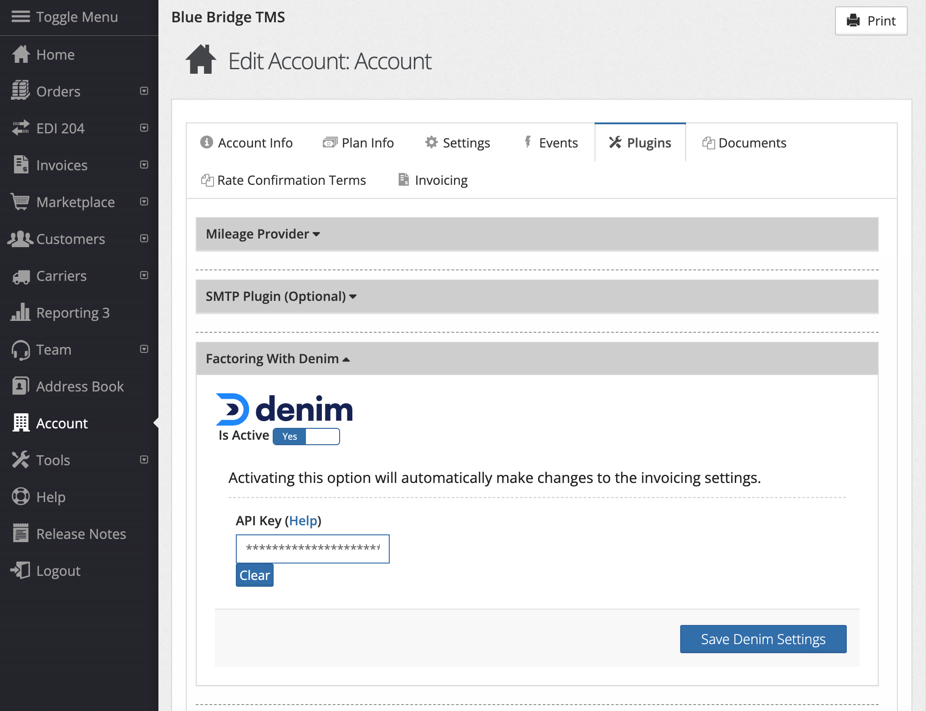Image resolution: width=926 pixels, height=711 pixels.
Task: Click the Logout door arrow icon
Action: point(20,570)
